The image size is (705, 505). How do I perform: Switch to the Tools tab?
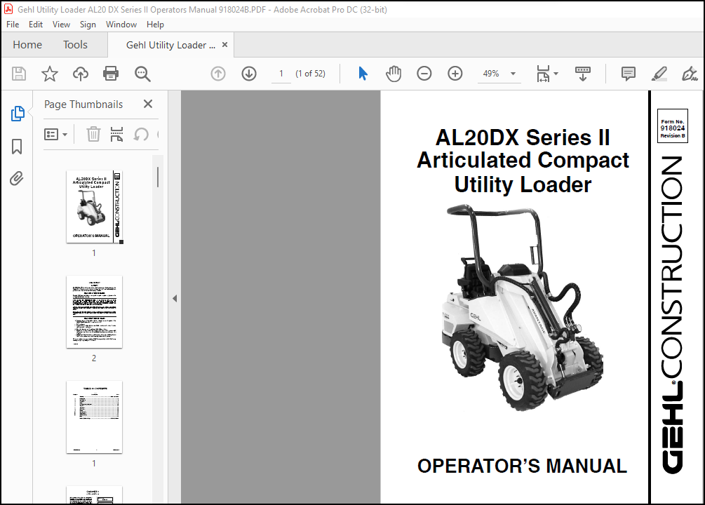point(75,44)
